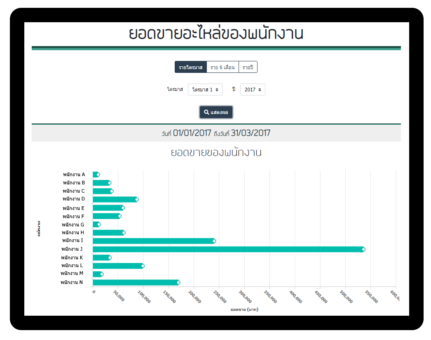This screenshot has width=431, height=340.
Task: Click the bar for พนักงาน N
Action: tap(135, 282)
